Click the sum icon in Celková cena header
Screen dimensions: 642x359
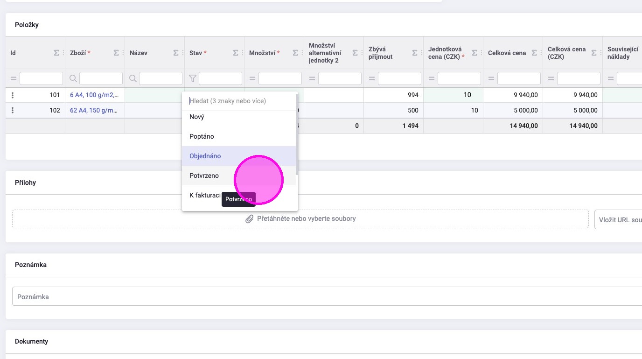(x=534, y=53)
